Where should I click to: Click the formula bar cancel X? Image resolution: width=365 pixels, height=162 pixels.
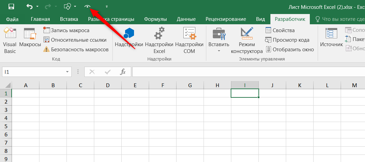92,72
